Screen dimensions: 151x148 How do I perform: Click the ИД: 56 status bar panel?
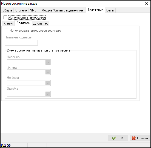[14, 146]
